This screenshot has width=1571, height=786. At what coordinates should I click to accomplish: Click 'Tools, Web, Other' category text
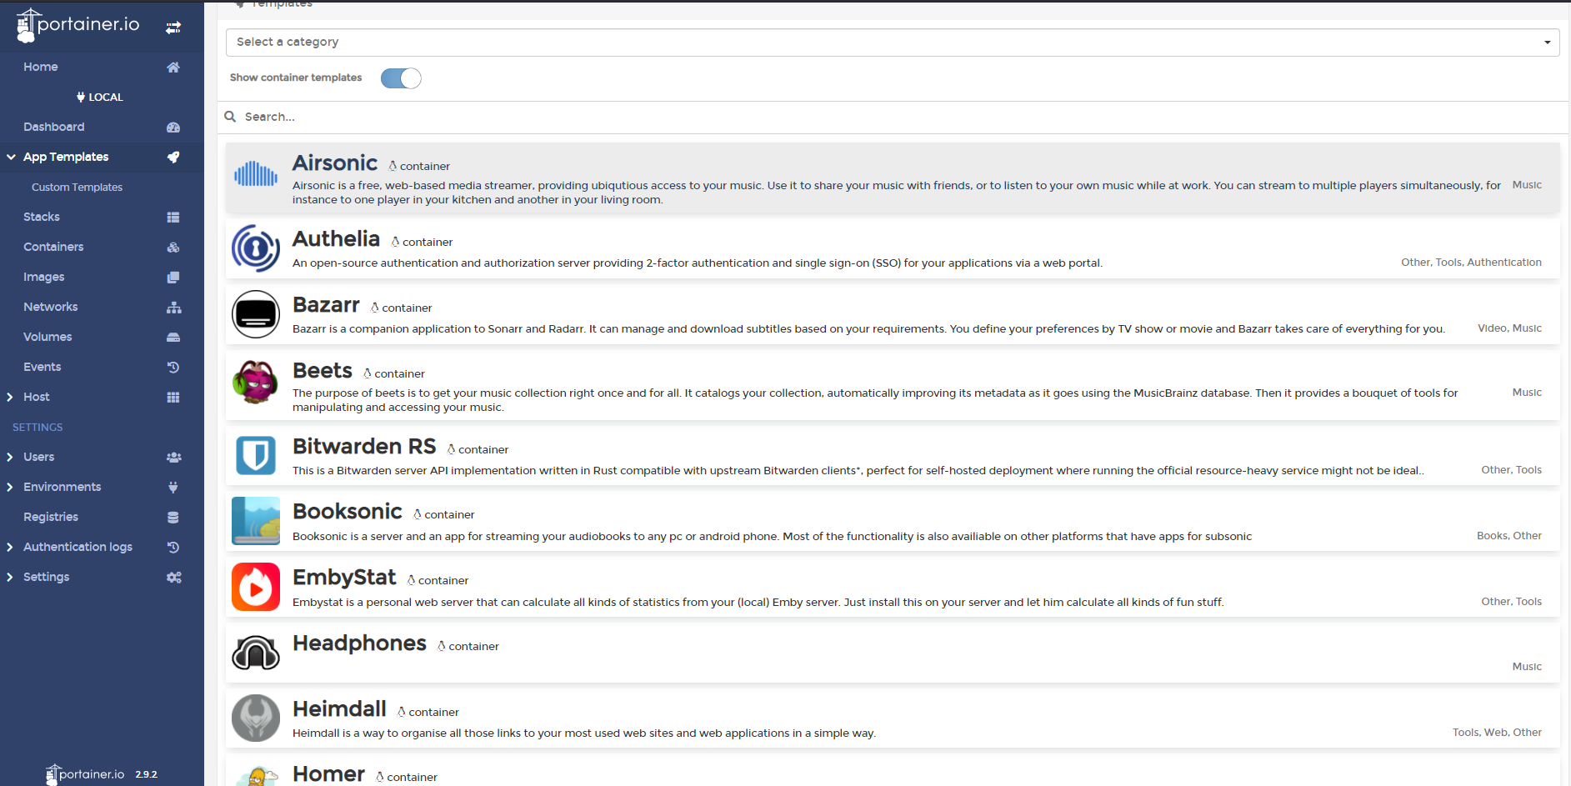pos(1497,733)
